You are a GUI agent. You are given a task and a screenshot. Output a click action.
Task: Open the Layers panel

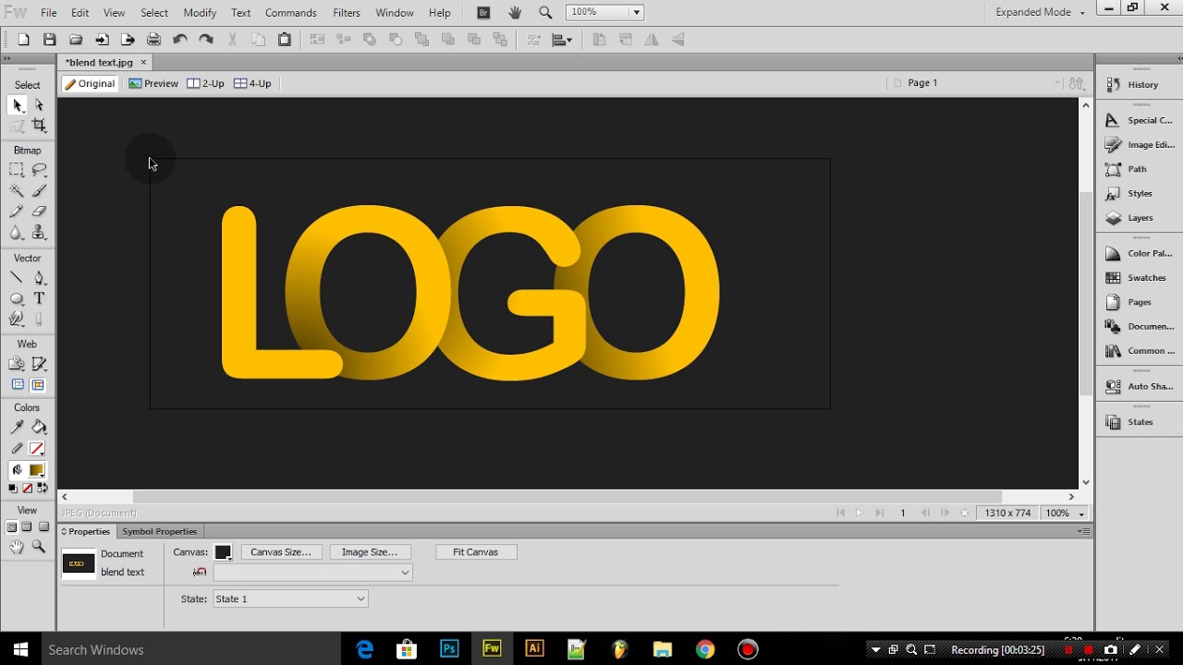click(x=1139, y=218)
